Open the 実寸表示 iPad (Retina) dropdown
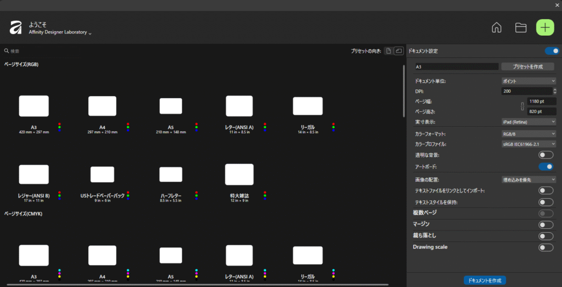Viewport: 562px width, 287px height. [x=529, y=121]
